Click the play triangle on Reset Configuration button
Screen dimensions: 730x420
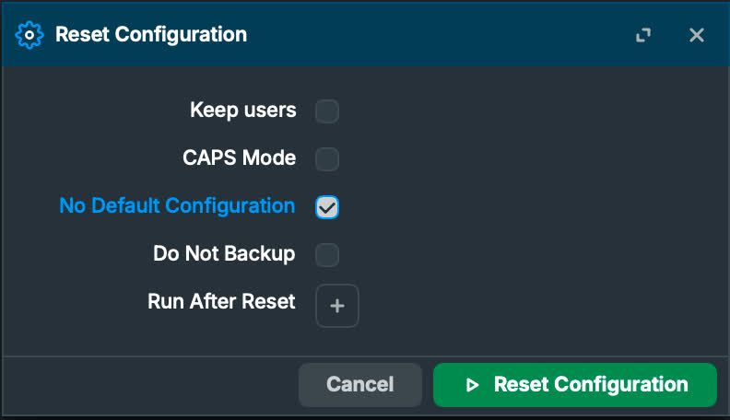[473, 385]
